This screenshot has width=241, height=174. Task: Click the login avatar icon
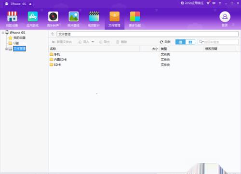(225, 17)
